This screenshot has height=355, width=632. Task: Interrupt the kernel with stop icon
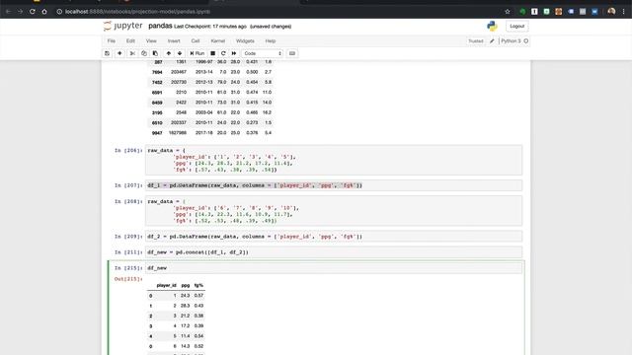pos(213,53)
